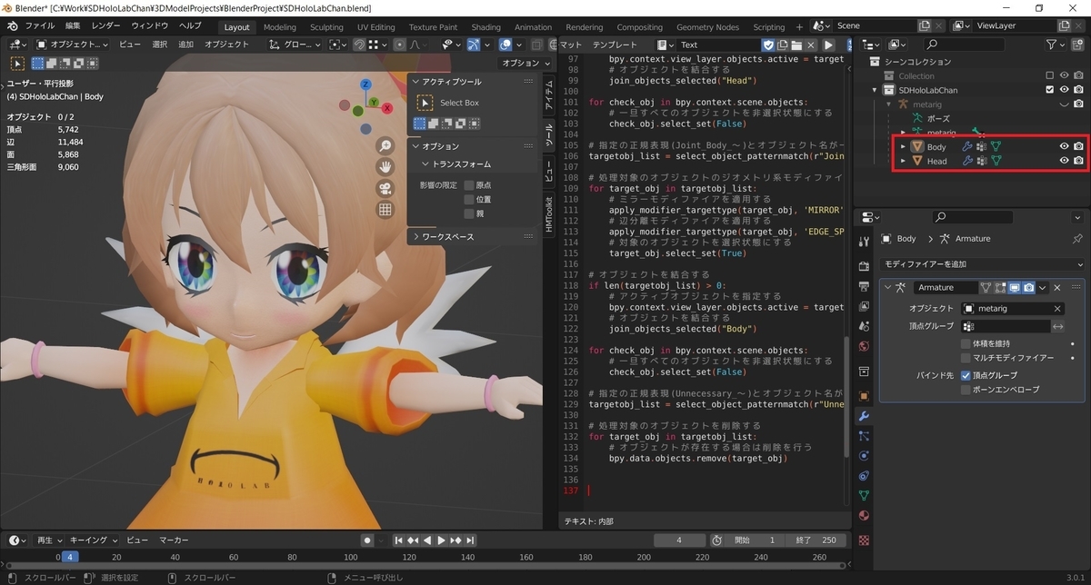This screenshot has width=1091, height=585.
Task: Enable the マルチモディファイアー checkbox
Action: (x=966, y=358)
